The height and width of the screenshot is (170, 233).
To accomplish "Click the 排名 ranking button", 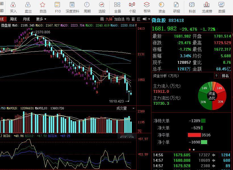I will pyautogui.click(x=225, y=76).
